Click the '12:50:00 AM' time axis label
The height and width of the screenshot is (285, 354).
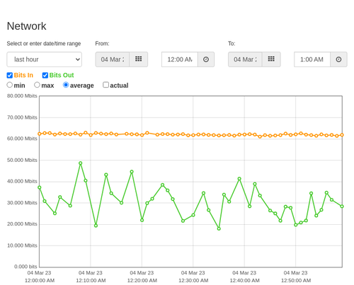point(296,281)
